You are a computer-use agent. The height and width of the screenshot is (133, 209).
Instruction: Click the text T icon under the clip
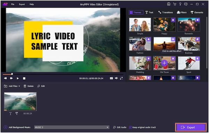[x=10, y=114]
